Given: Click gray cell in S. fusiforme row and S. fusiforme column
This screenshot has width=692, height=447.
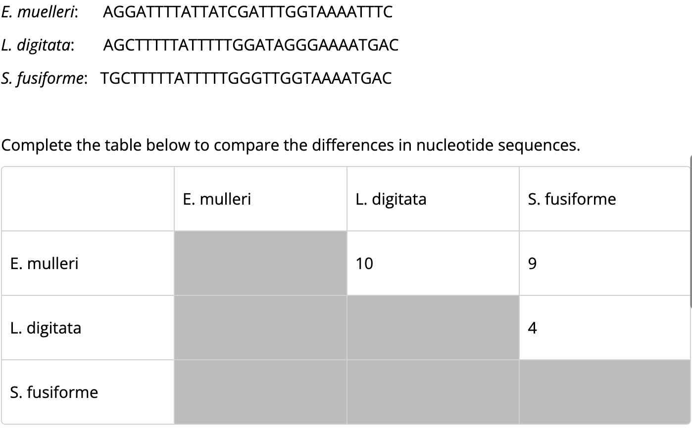Looking at the screenshot, I should 604,392.
